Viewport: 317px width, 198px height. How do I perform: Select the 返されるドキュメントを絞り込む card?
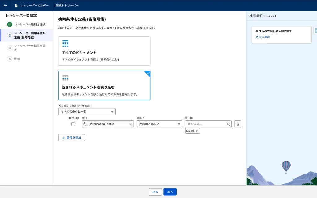pyautogui.click(x=104, y=86)
